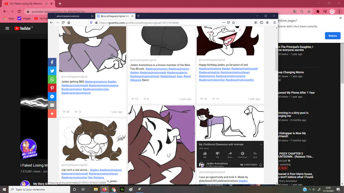Bookmark the YouTube page with Chrome star
The image size is (344, 193).
pos(309,11)
